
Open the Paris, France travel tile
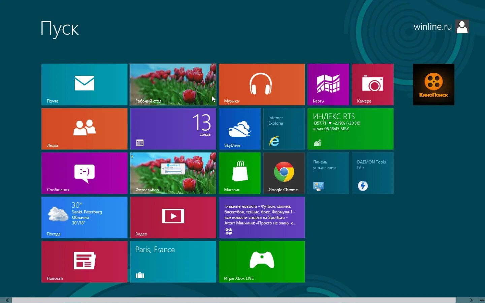pyautogui.click(x=173, y=262)
